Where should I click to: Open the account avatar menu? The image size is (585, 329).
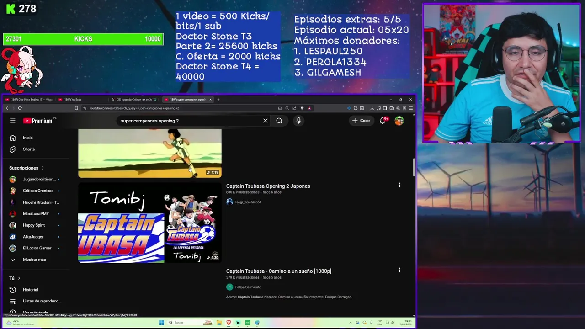(x=399, y=121)
